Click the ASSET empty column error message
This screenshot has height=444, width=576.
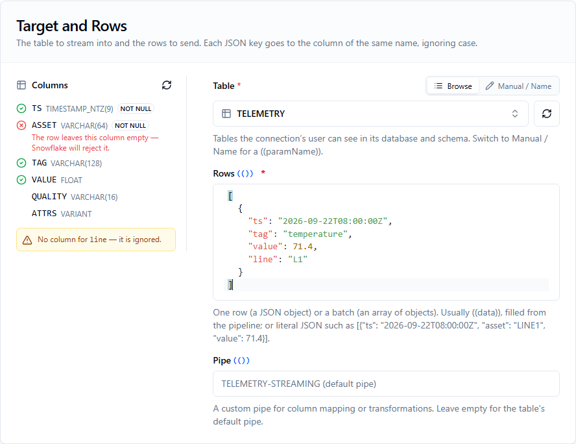pyautogui.click(x=95, y=143)
